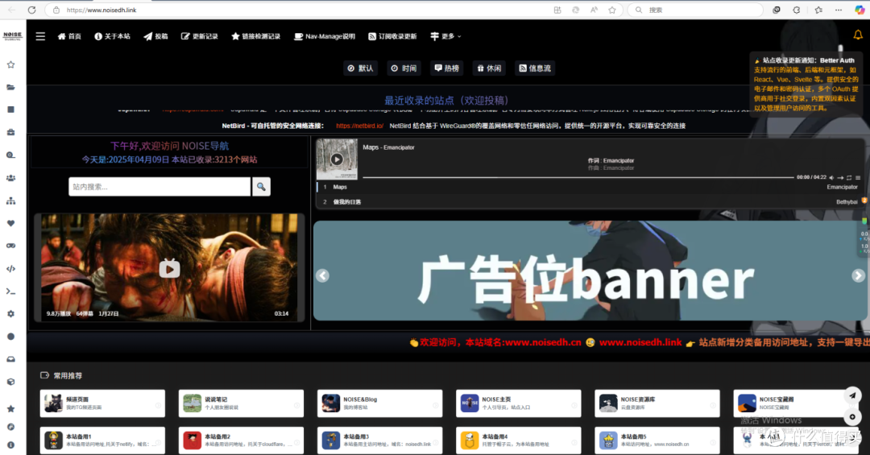Click the solid star sidebar icon
Screen dimensions: 870x455
click(x=10, y=409)
